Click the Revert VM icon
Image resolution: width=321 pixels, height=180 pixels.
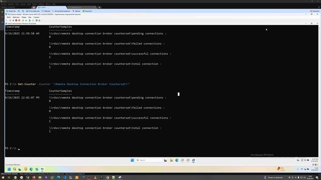(33, 20)
